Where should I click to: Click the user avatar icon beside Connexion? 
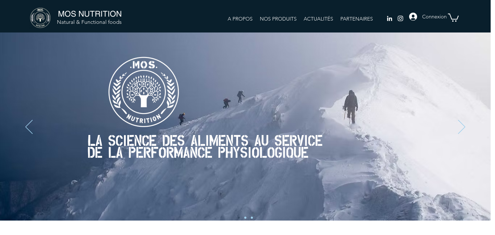pos(413,17)
